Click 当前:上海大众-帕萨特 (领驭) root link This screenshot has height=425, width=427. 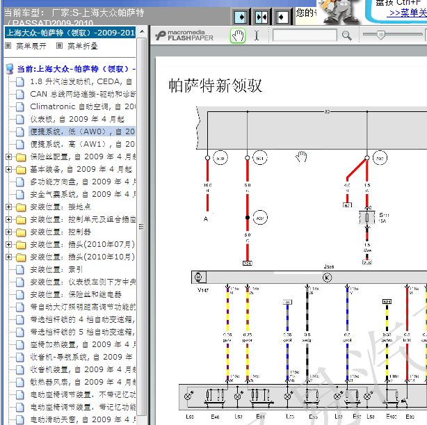point(76,69)
